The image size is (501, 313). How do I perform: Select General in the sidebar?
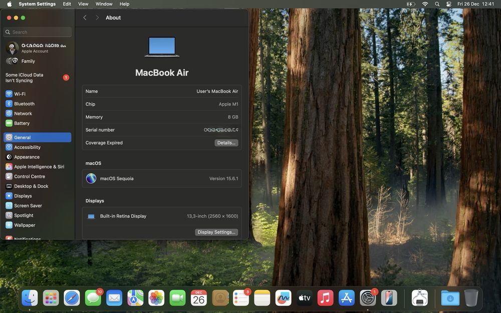(x=37, y=137)
